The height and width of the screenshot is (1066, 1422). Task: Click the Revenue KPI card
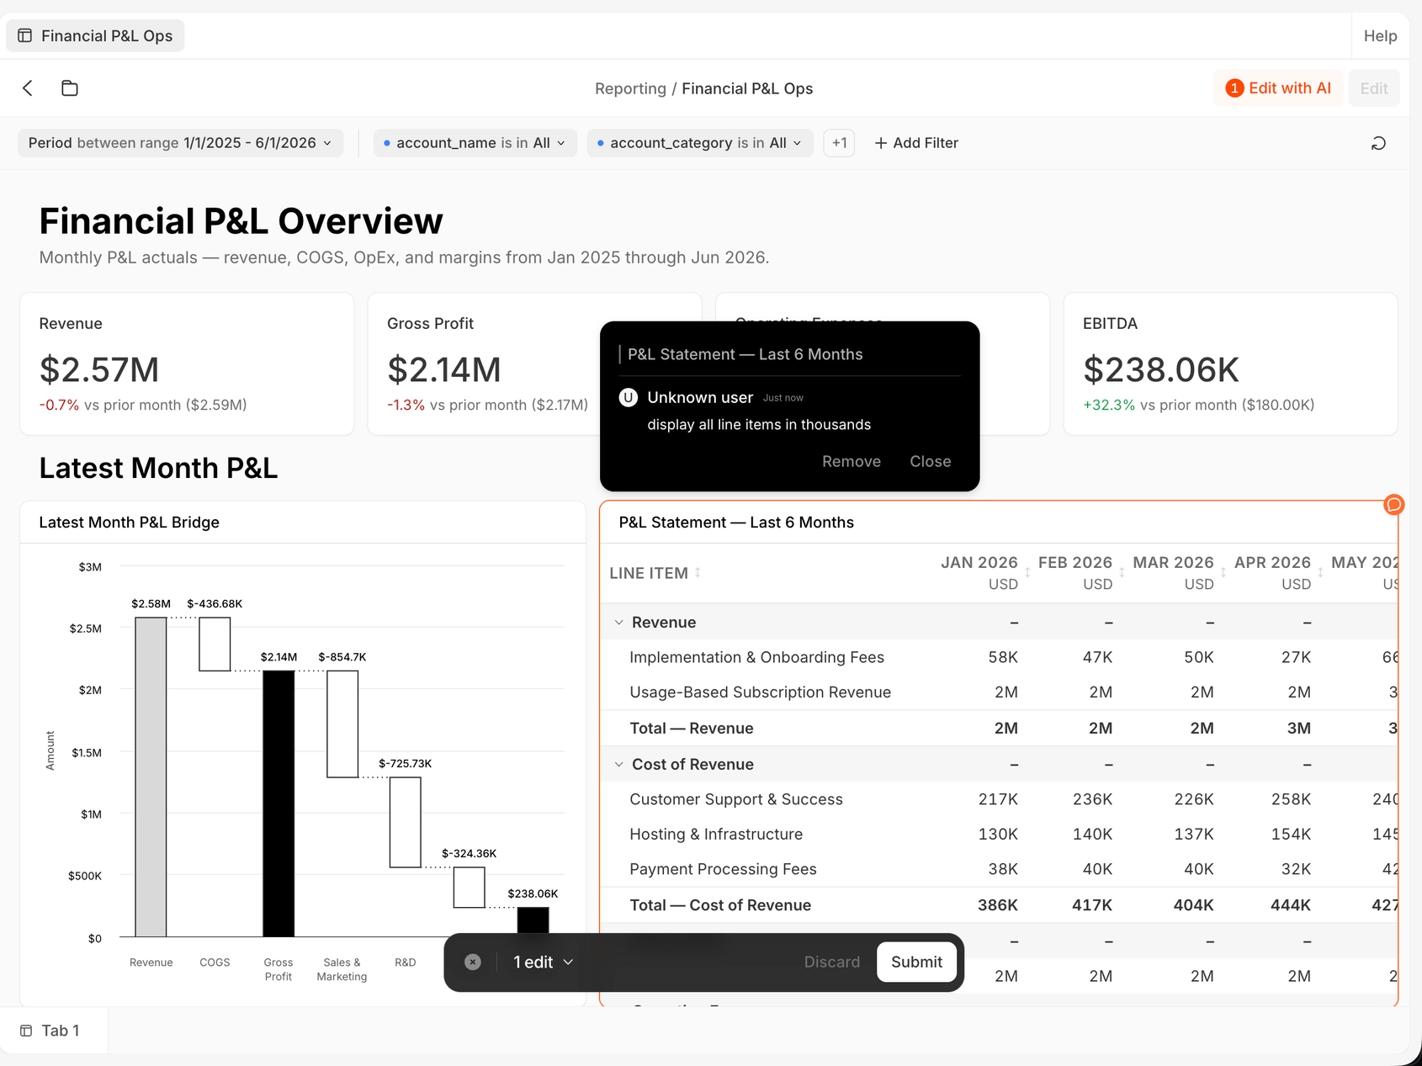coord(187,363)
